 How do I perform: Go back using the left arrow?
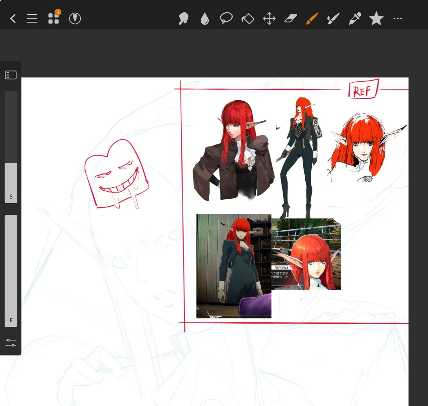coord(13,18)
